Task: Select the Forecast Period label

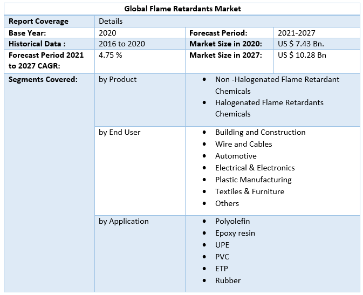Action: click(x=218, y=33)
